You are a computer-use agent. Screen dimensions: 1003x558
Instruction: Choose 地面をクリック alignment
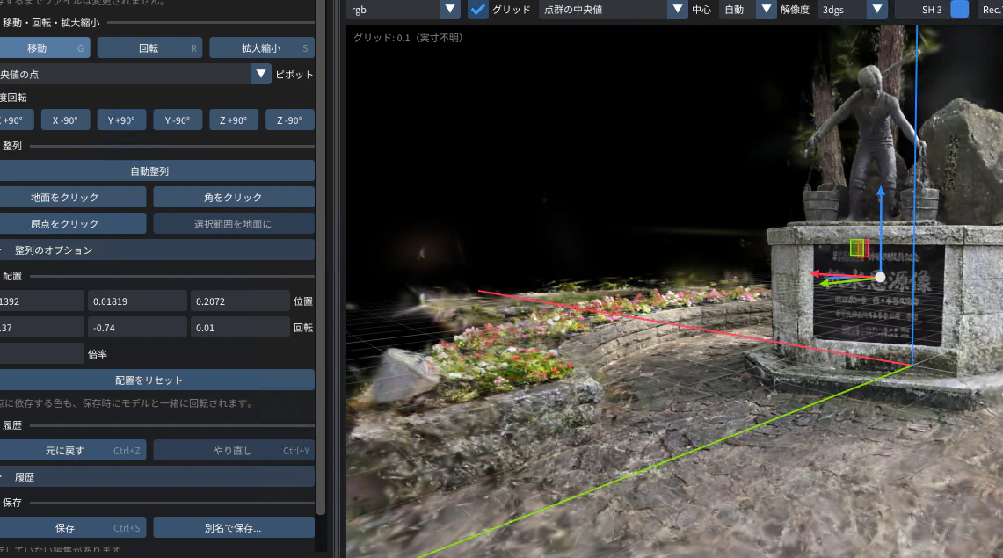click(x=73, y=198)
